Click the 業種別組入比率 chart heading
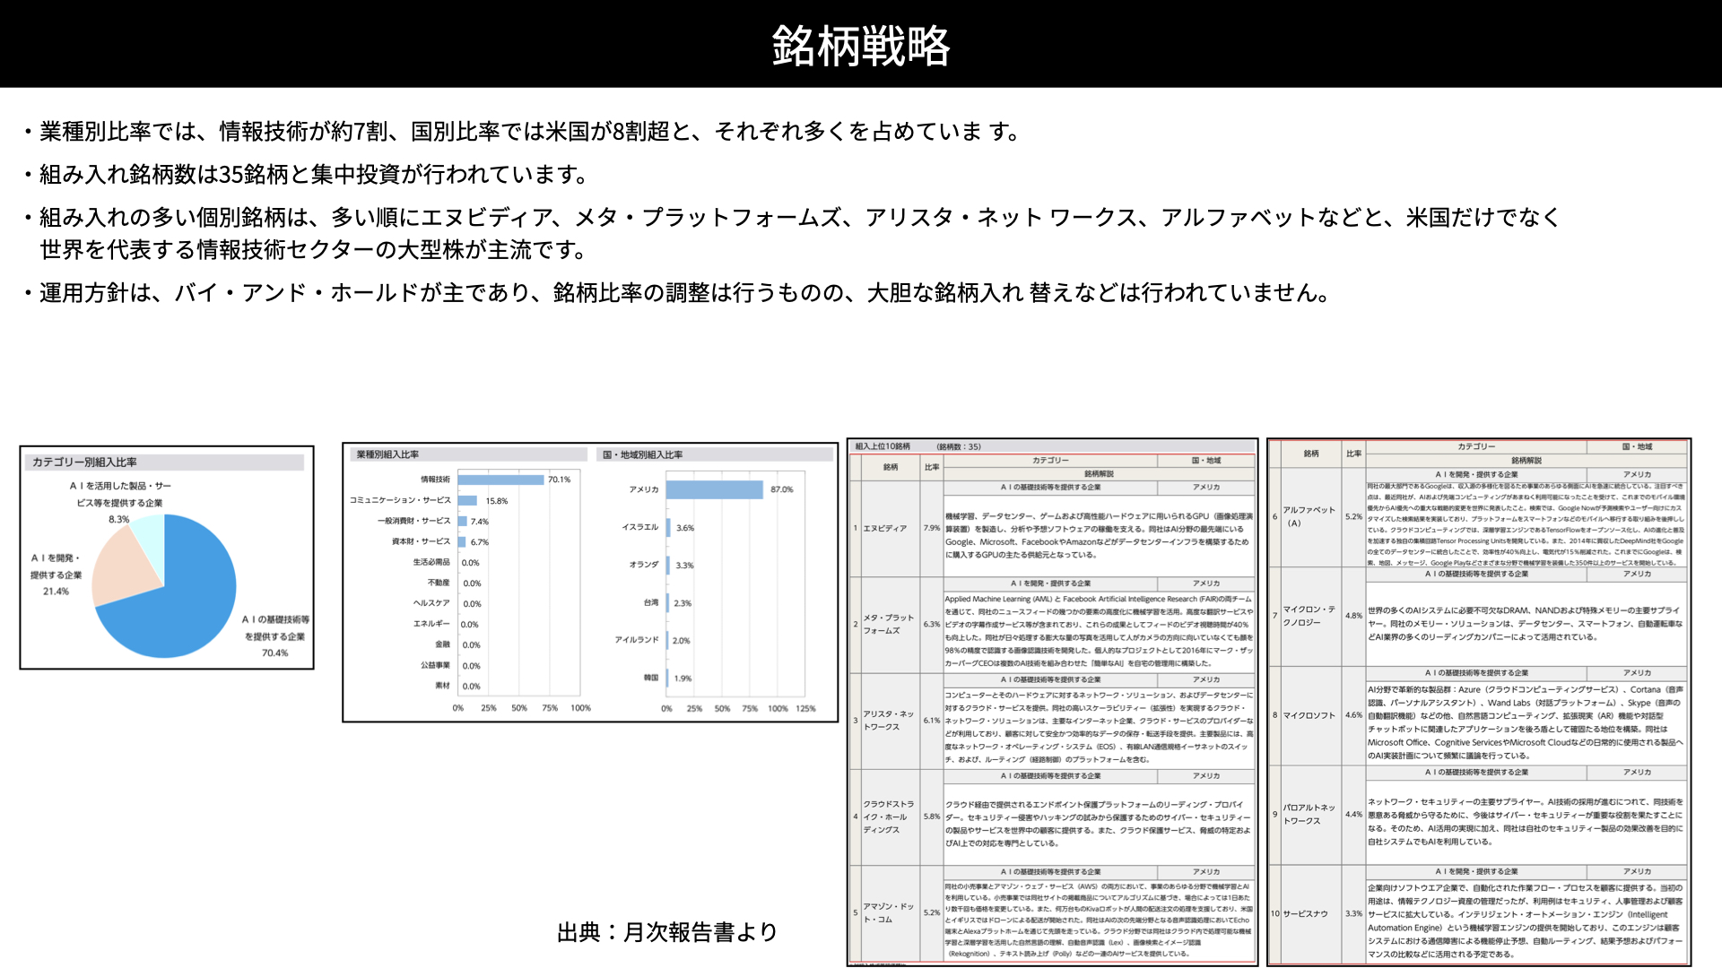The width and height of the screenshot is (1722, 968). pos(387,455)
